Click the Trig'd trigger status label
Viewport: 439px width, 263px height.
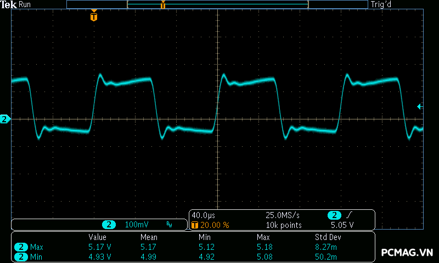382,4
